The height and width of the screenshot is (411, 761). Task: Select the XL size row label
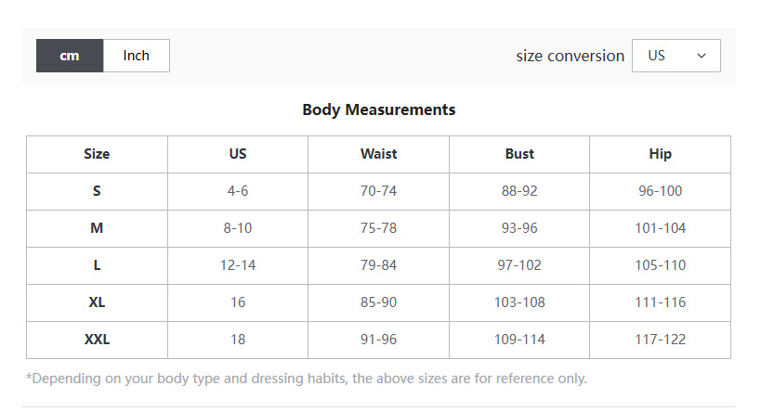97,302
